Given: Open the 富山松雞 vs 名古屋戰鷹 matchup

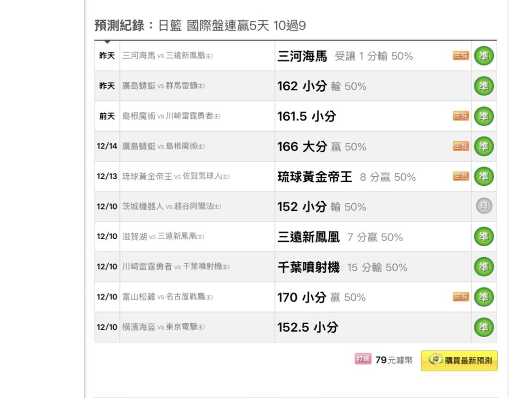Looking at the screenshot, I should (167, 297).
